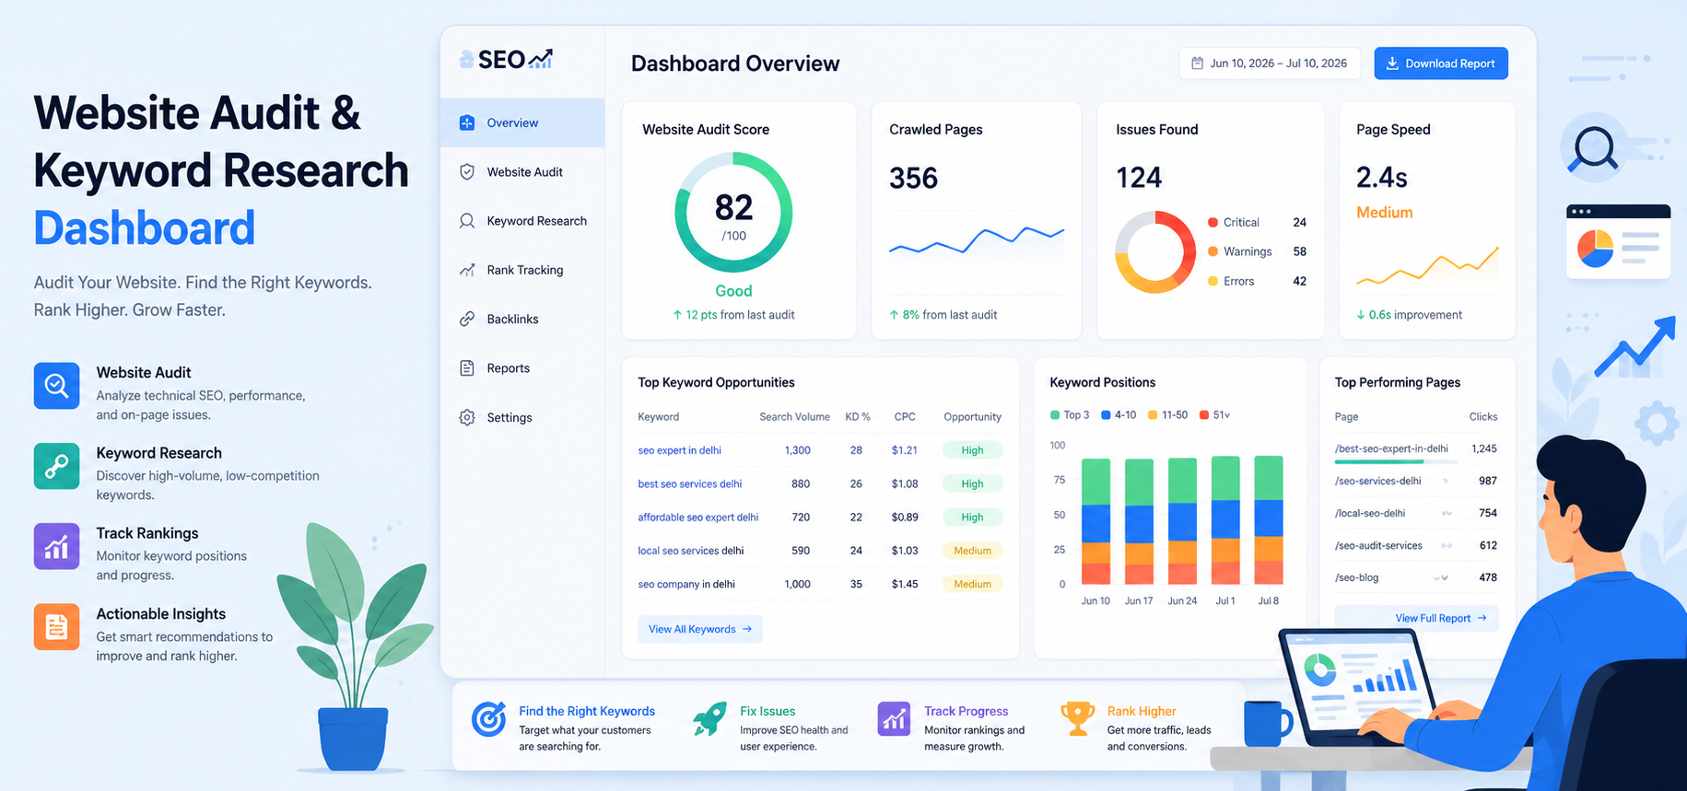Click the Reports document icon
The width and height of the screenshot is (1687, 791).
tap(467, 368)
